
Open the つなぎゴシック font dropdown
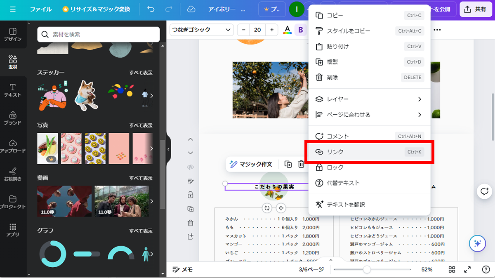coord(201,30)
